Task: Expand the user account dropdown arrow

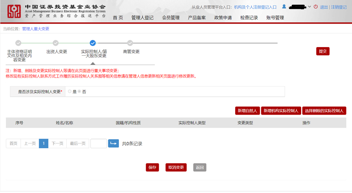Action: [309, 7]
